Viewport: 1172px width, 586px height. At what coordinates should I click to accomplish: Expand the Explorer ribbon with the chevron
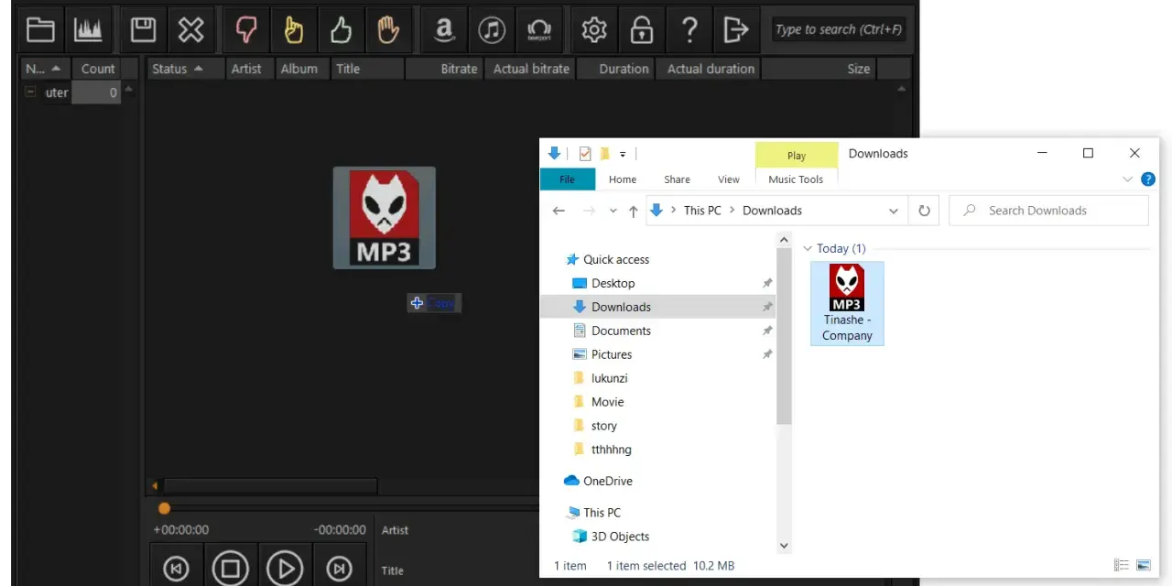(1128, 179)
